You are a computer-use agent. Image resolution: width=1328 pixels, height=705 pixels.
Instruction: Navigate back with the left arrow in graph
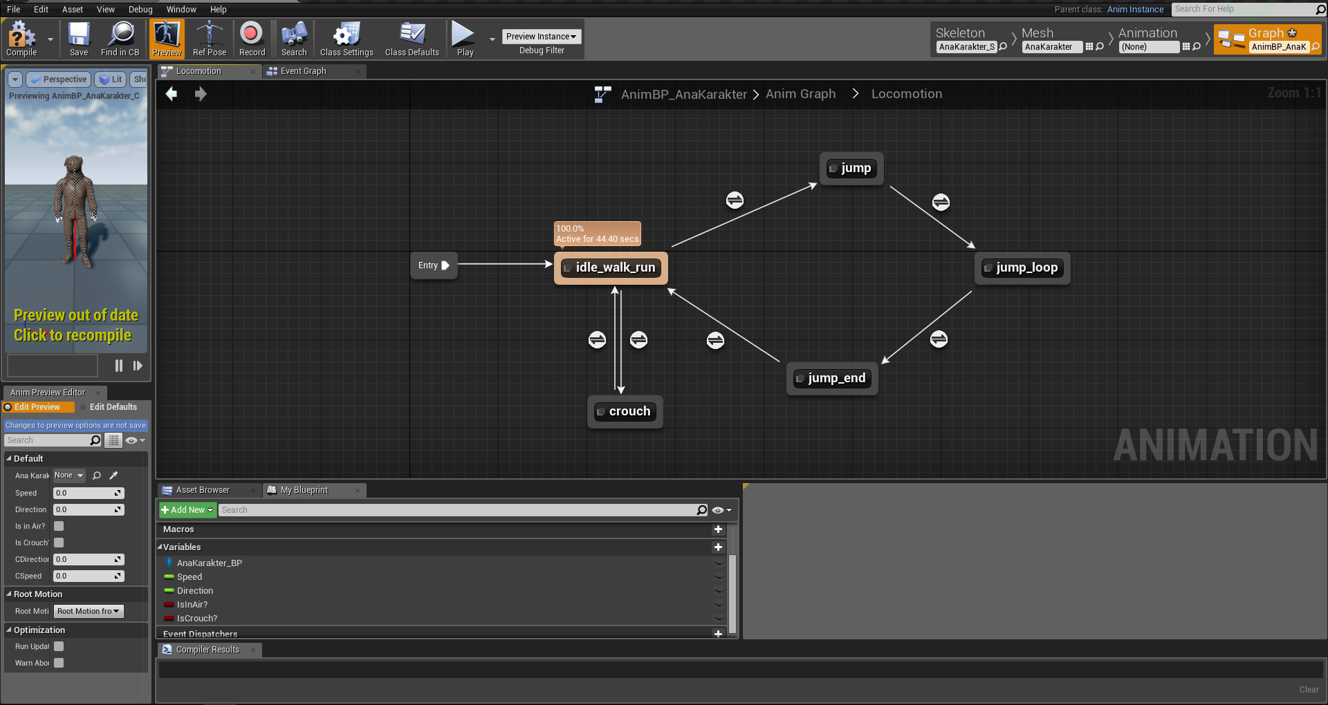click(172, 94)
